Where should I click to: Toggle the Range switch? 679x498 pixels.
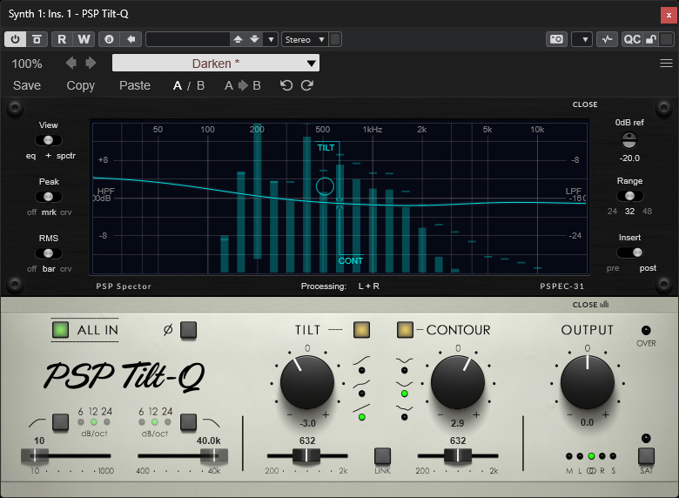coord(629,196)
